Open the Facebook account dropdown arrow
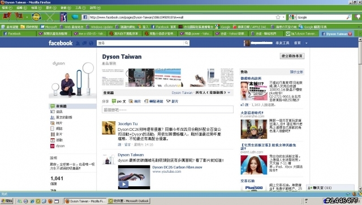Image resolution: width=362 pixels, height=205 pixels. tap(307, 43)
